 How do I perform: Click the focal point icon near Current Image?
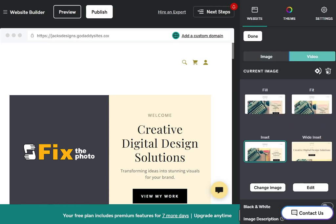tap(318, 71)
